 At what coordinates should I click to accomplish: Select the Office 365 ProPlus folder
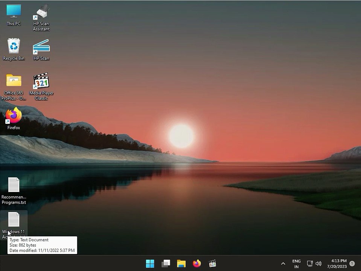(14, 87)
